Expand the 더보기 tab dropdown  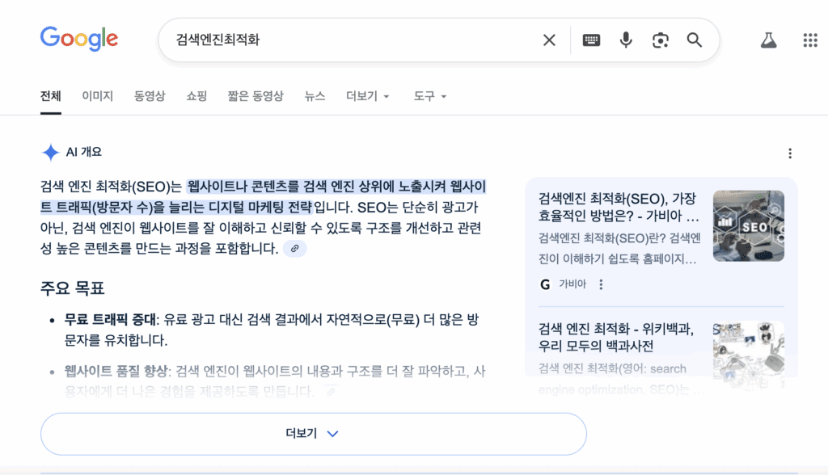368,96
